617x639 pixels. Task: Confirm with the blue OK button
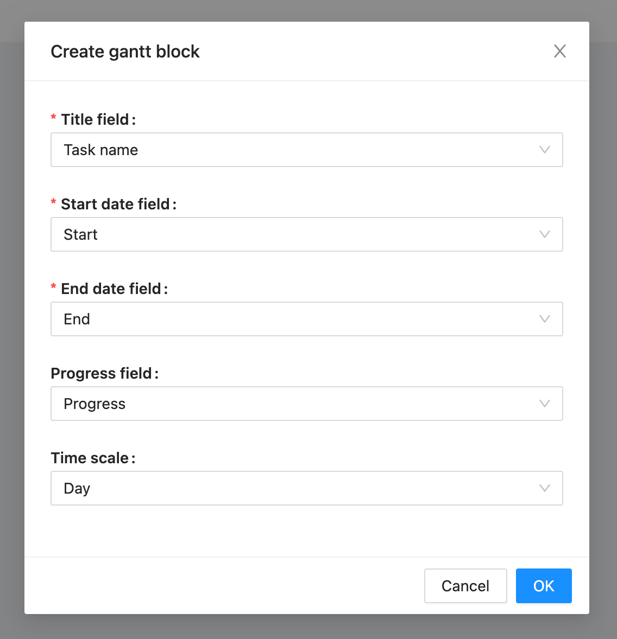coord(544,586)
